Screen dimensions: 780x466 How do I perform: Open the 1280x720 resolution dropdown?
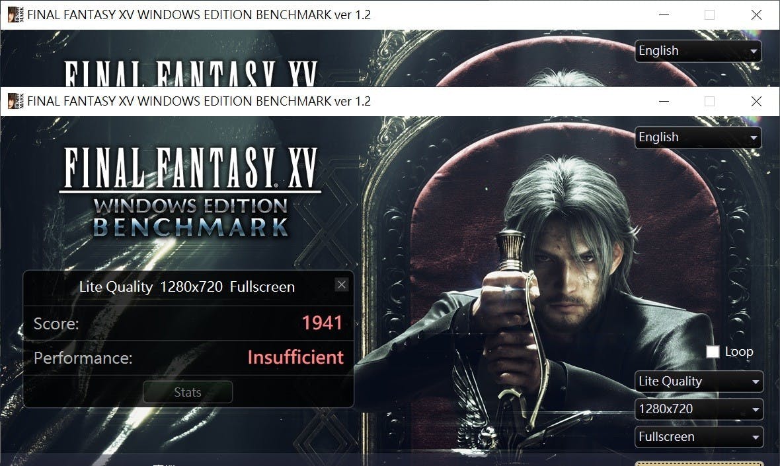click(699, 409)
